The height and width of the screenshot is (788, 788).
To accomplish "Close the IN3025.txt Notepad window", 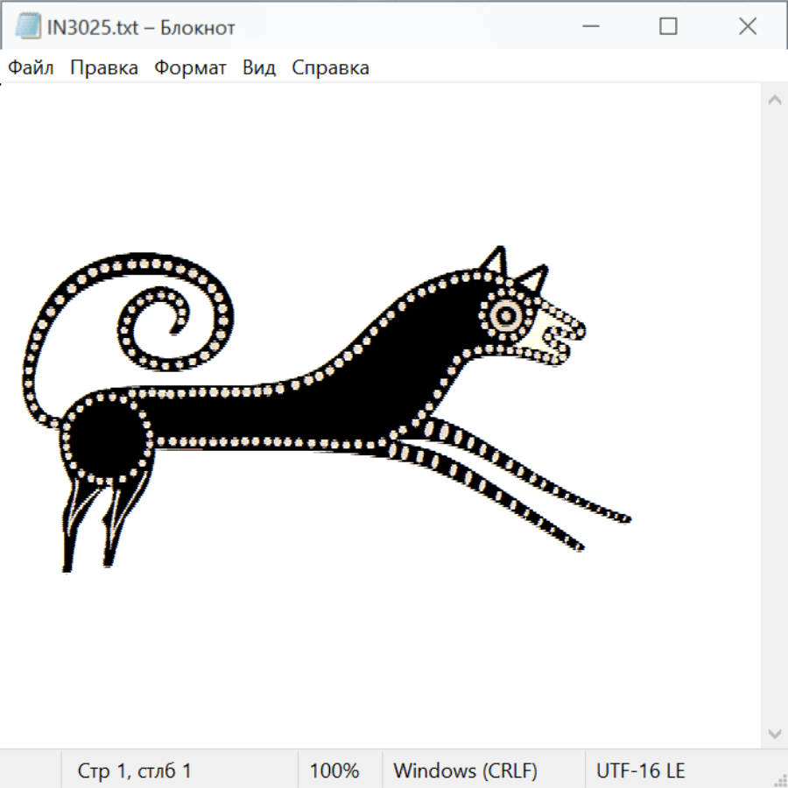I will [x=747, y=27].
